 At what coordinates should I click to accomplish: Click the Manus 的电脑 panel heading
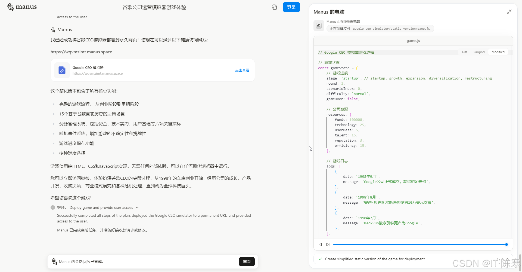(x=329, y=12)
